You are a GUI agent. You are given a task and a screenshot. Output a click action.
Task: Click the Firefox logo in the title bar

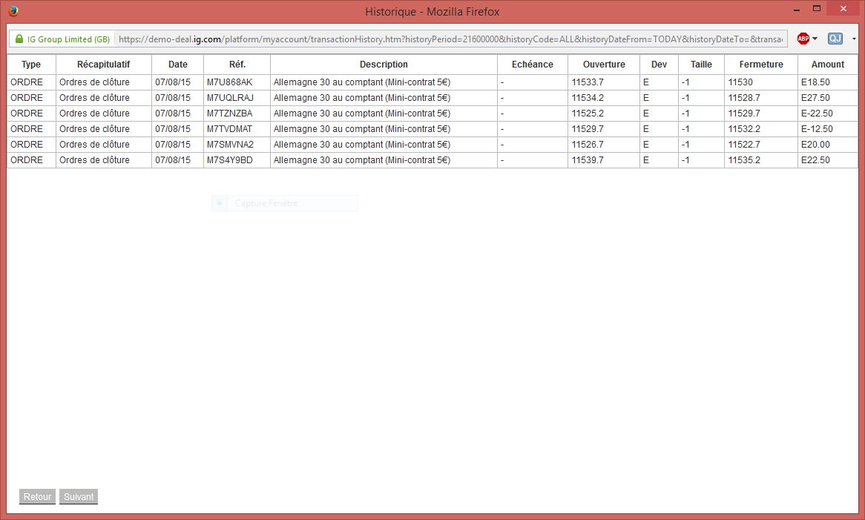[x=13, y=10]
